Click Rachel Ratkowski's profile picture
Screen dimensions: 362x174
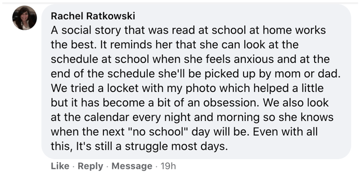25,18
